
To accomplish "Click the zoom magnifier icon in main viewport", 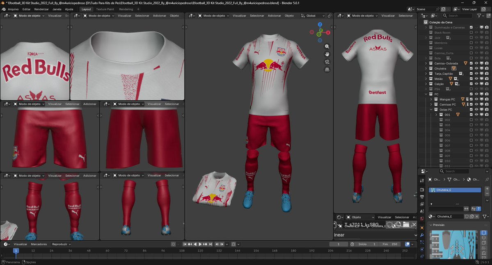I will tap(327, 46).
